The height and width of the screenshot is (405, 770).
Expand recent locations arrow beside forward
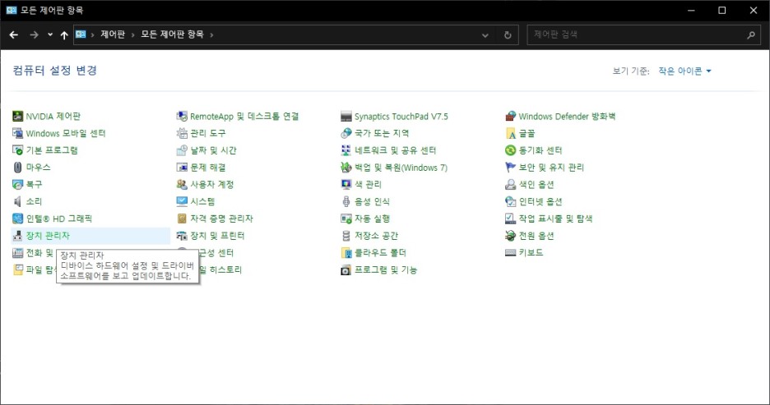pos(50,35)
